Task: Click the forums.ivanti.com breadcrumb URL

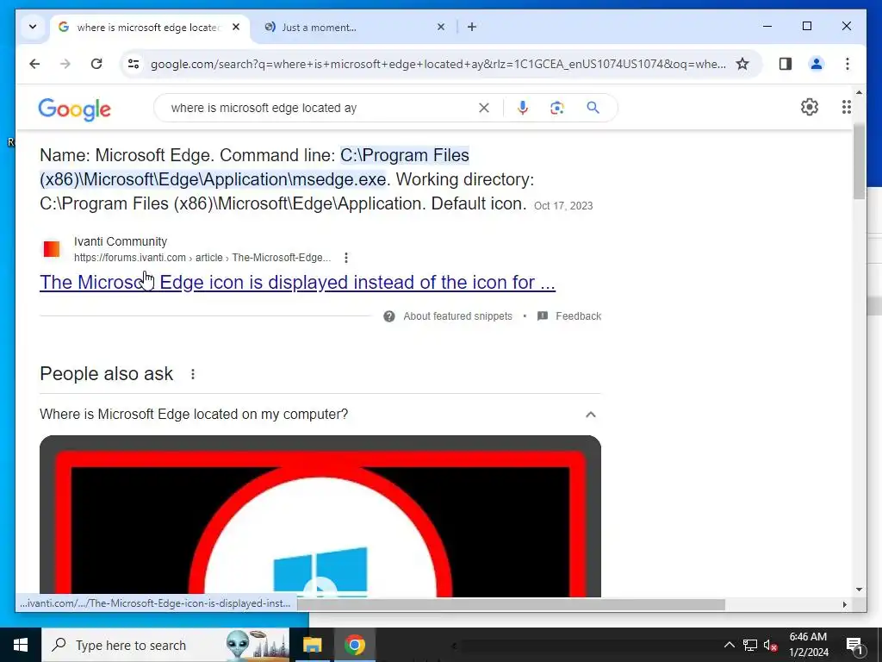Action: (x=202, y=258)
